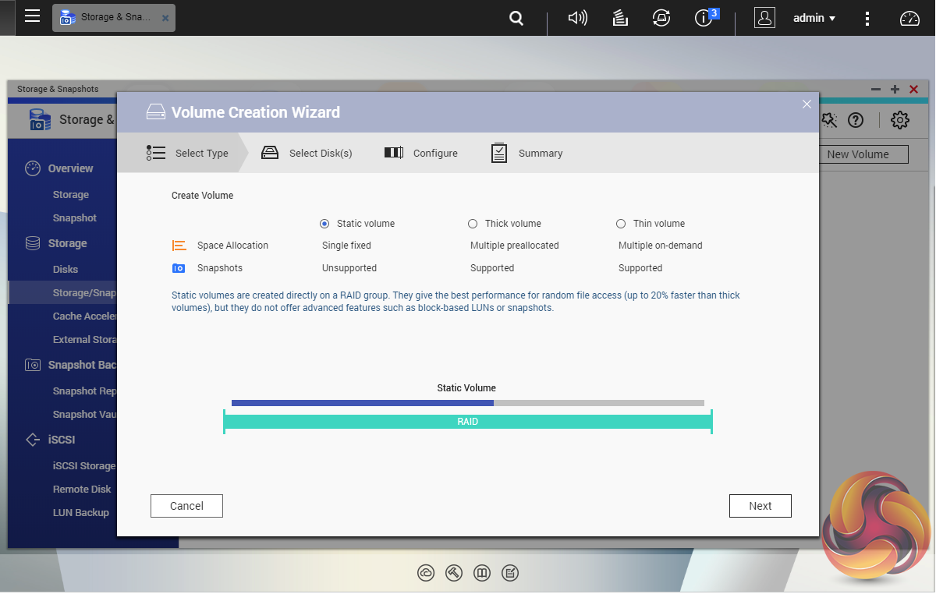Select the iSCSI Storage sidebar entry
Viewport: 936px width, 594px height.
coord(86,465)
